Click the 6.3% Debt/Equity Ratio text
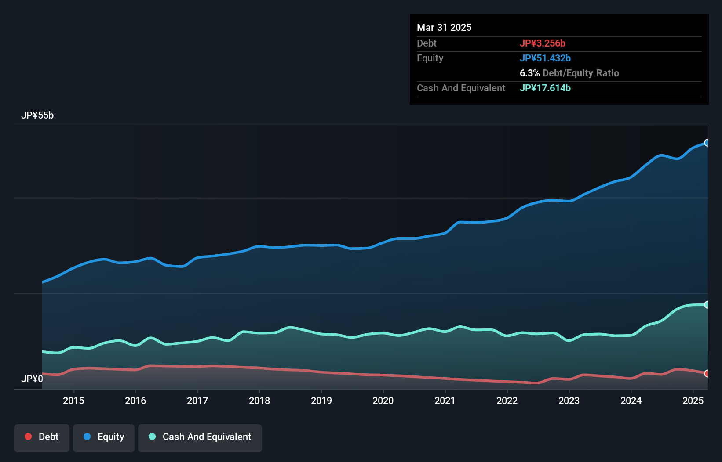 point(569,73)
